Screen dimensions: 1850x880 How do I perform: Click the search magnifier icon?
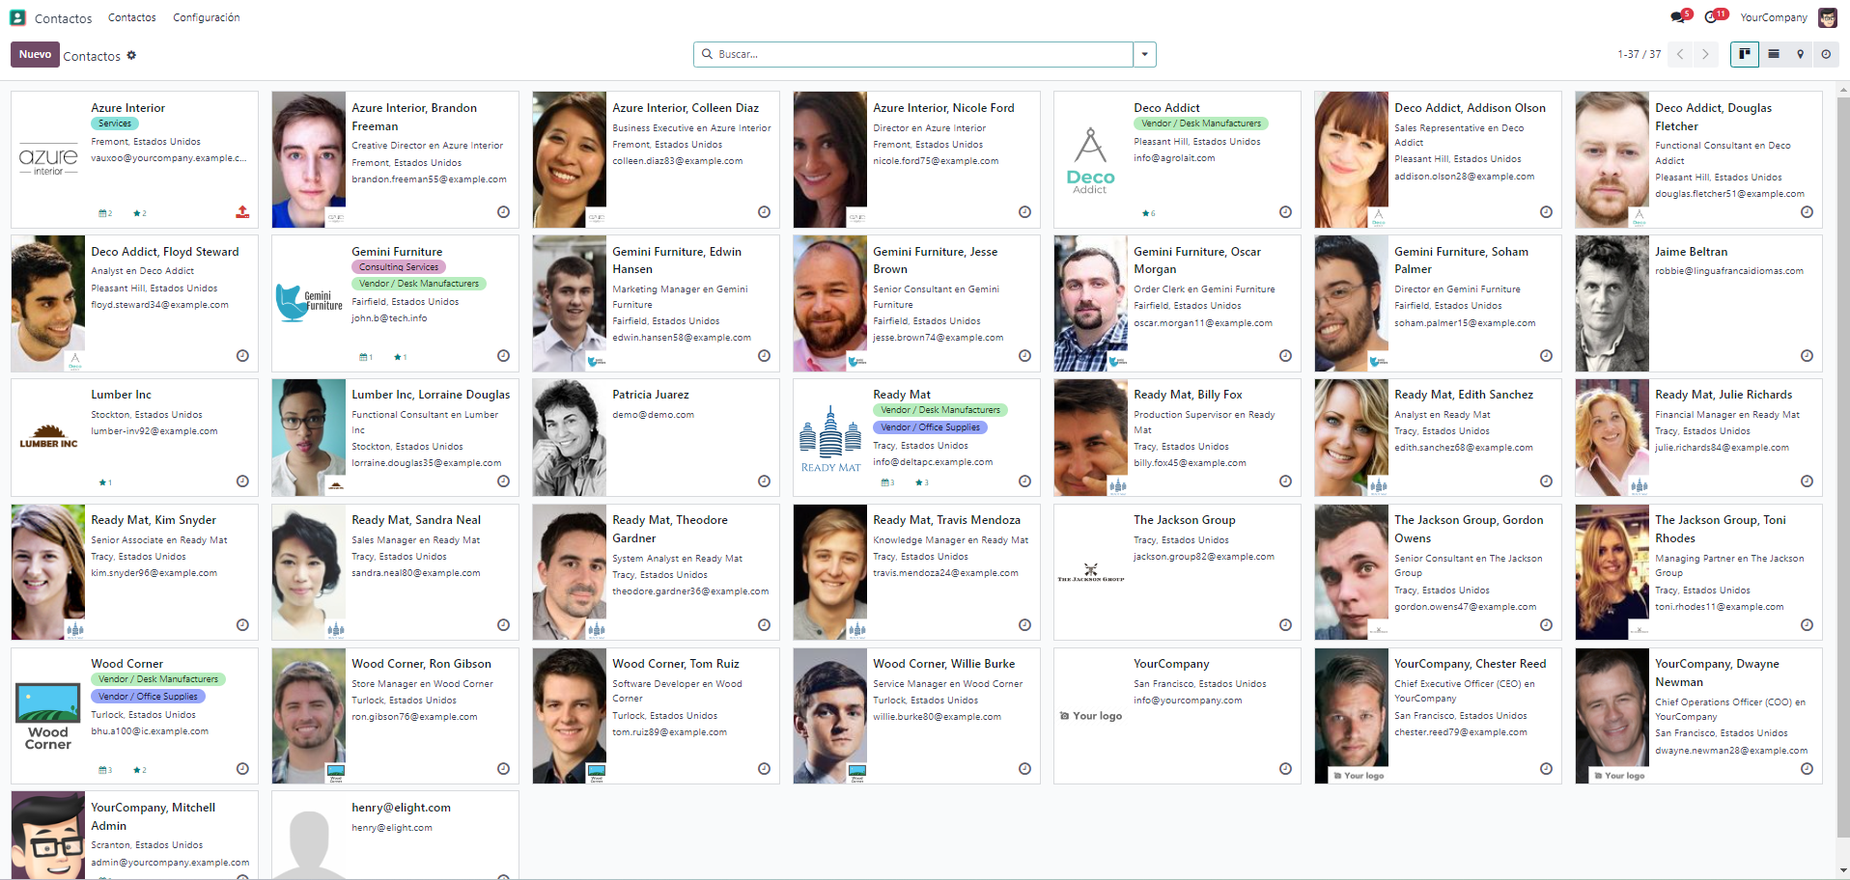coord(707,54)
